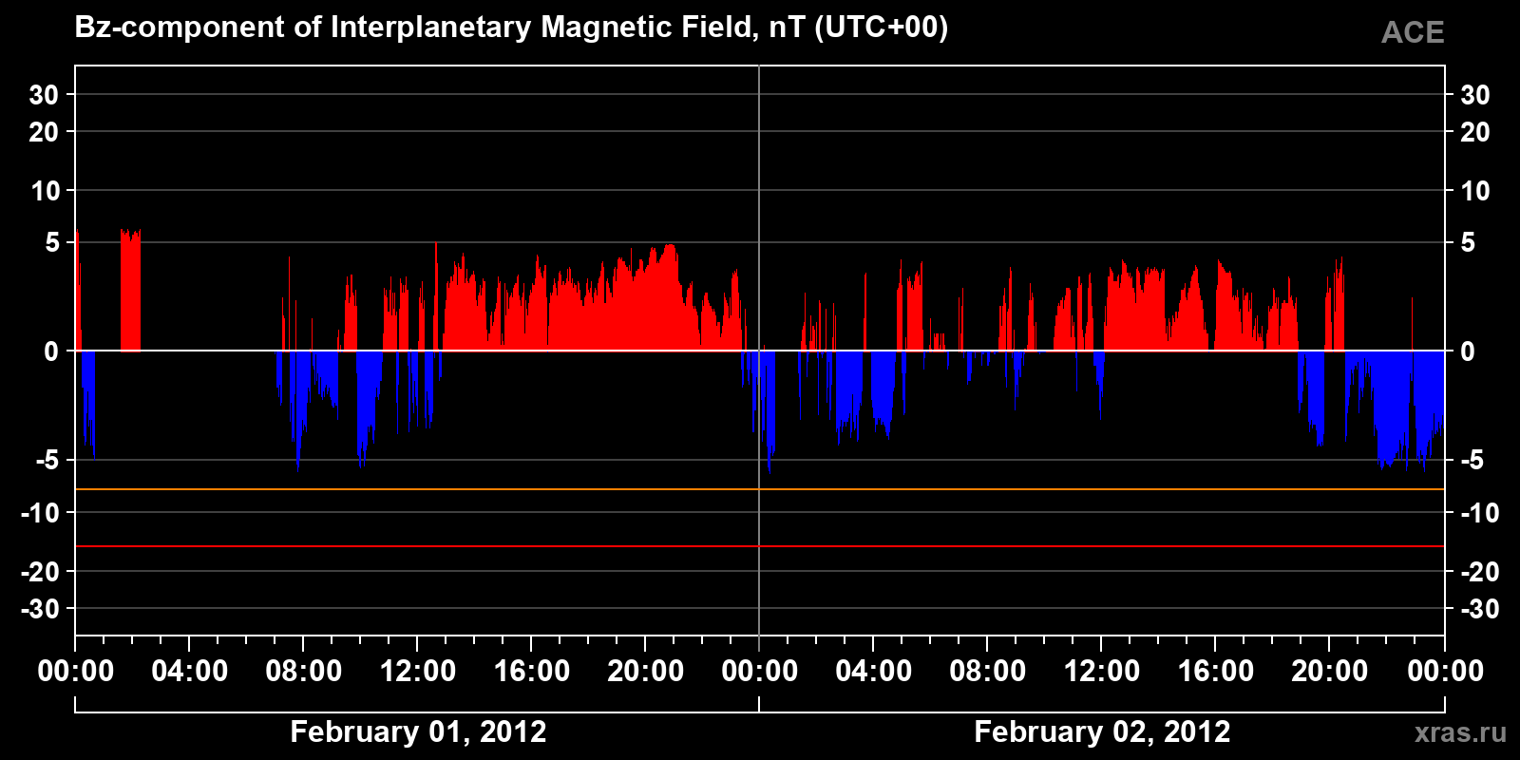Click the red bar block near 02:00 February 01
Image resolution: width=1520 pixels, height=760 pixels.
tap(130, 290)
